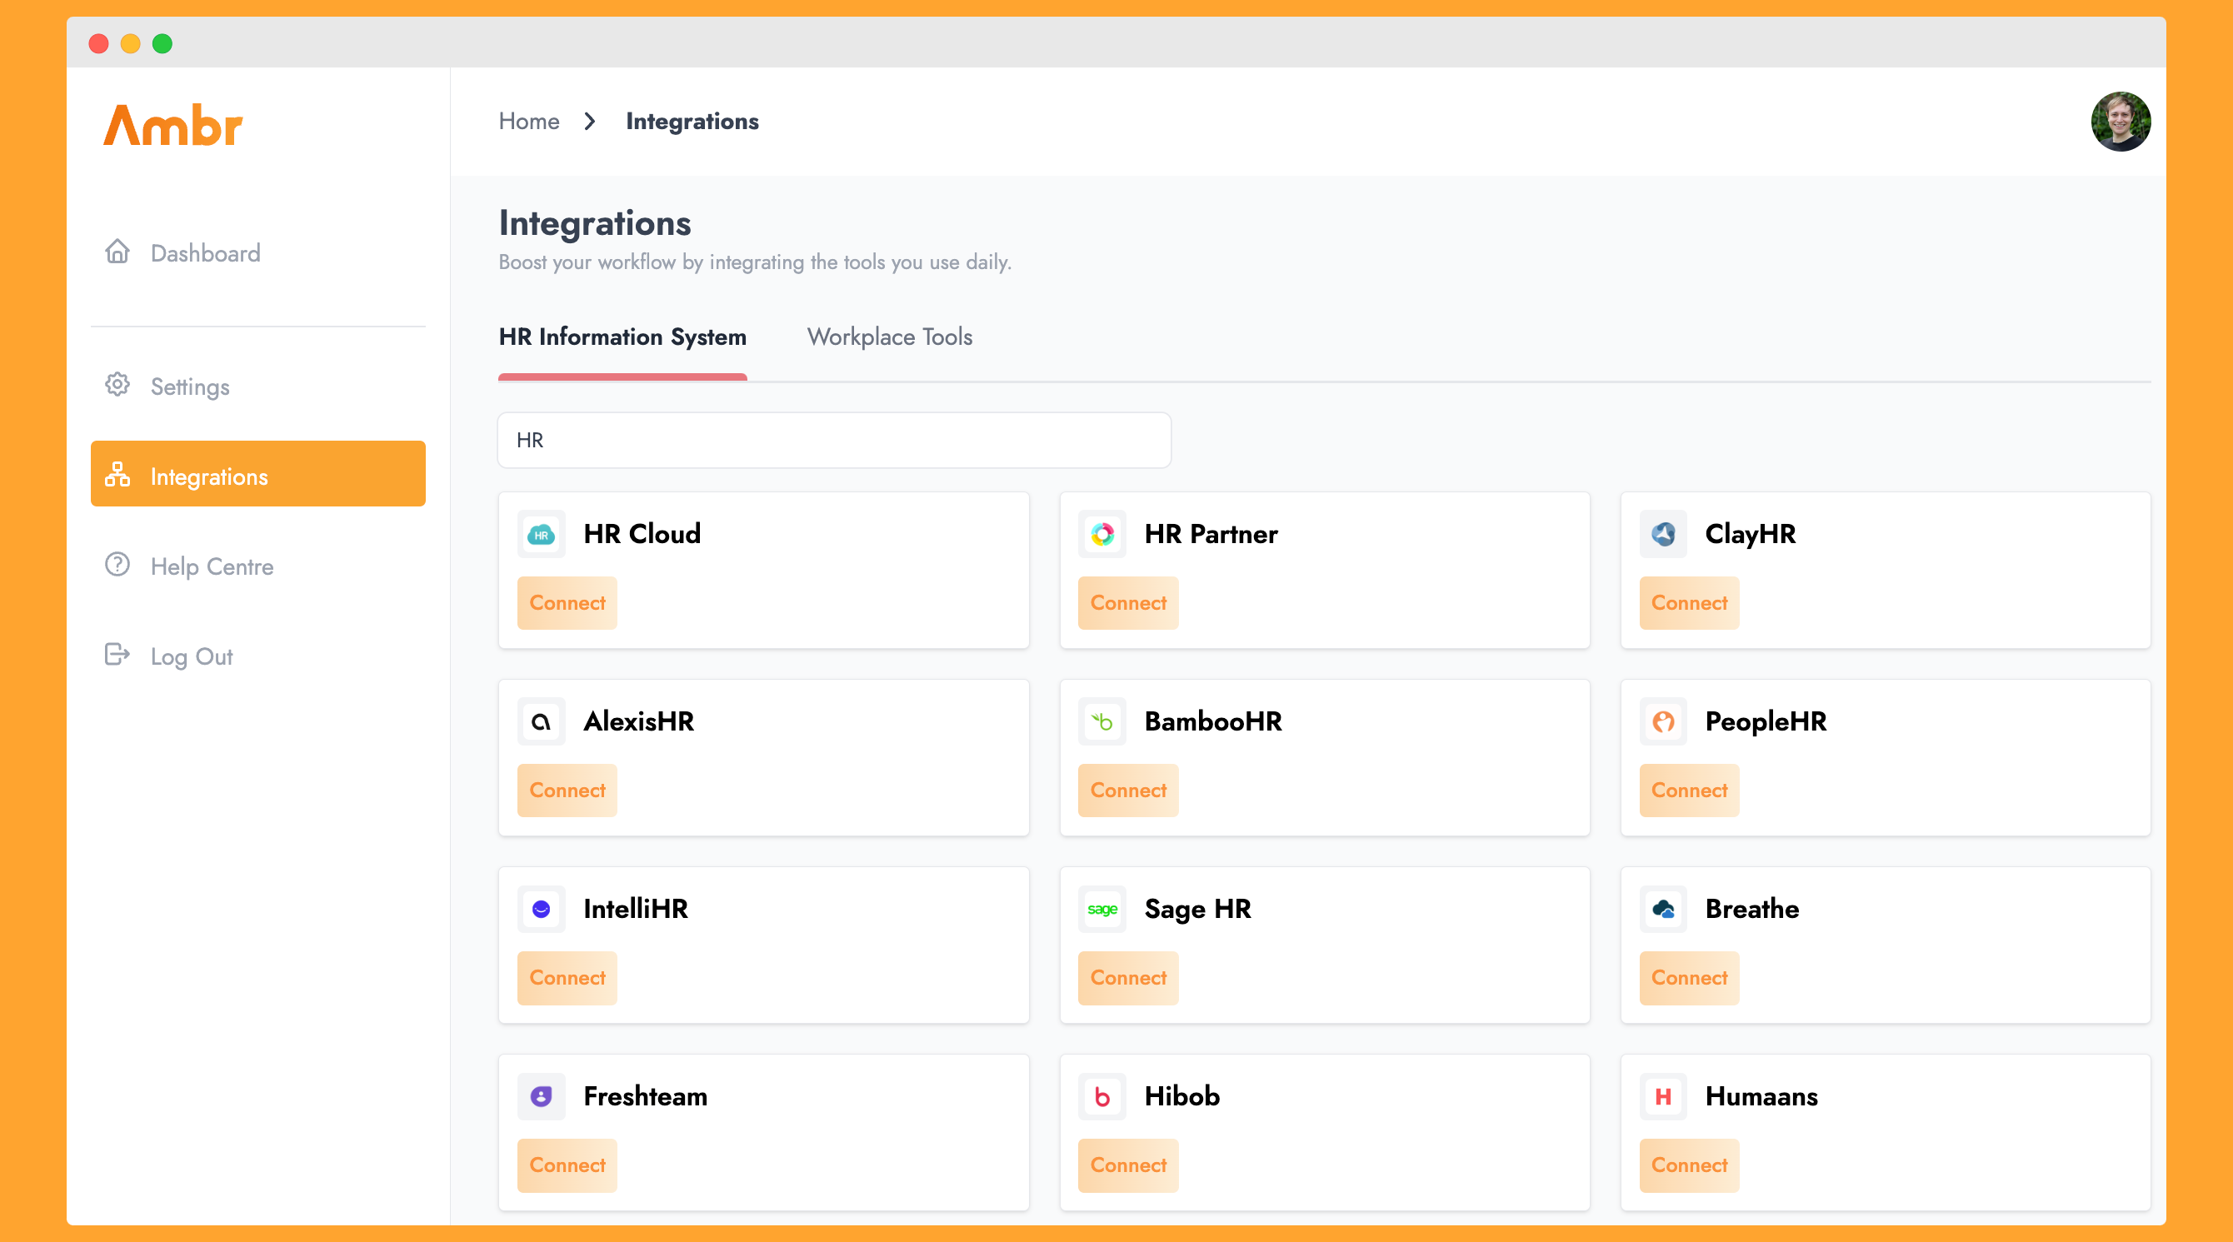This screenshot has width=2233, height=1242.
Task: Switch to the Workplace Tools tab
Action: [x=889, y=337]
